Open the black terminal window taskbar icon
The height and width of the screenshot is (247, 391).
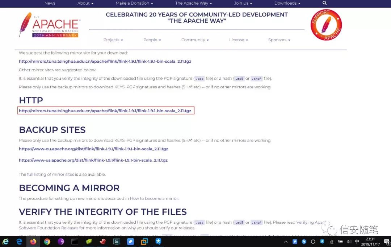pyautogui.click(x=75, y=242)
